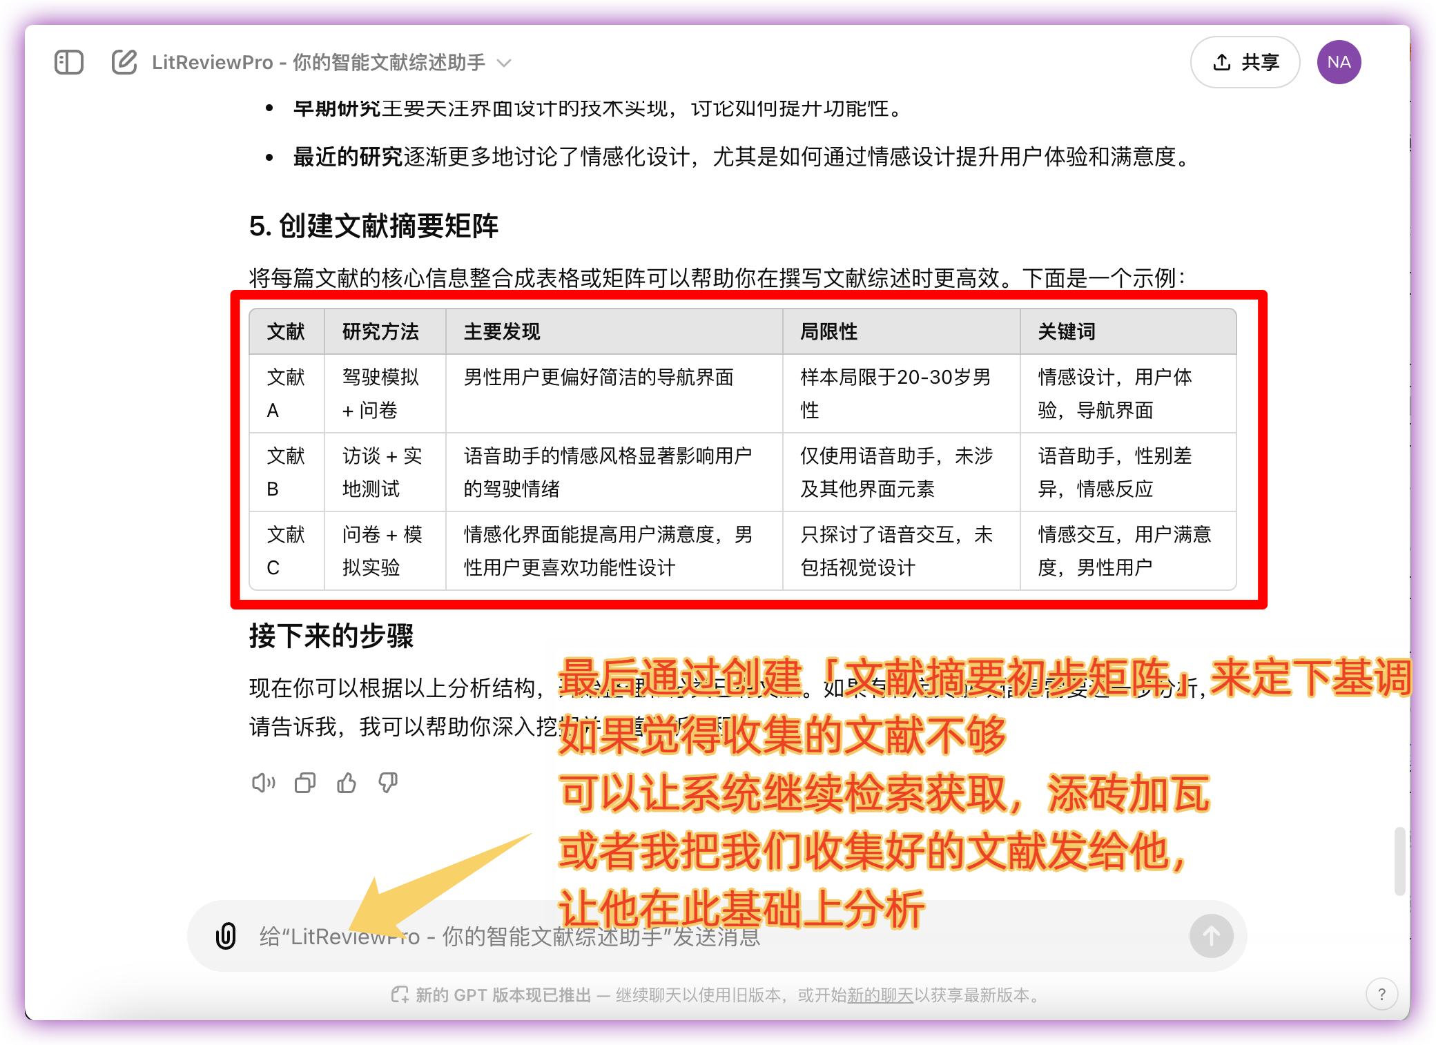Click 情感设计，用户体验 keywords cell
1436x1045 pixels.
click(1128, 393)
